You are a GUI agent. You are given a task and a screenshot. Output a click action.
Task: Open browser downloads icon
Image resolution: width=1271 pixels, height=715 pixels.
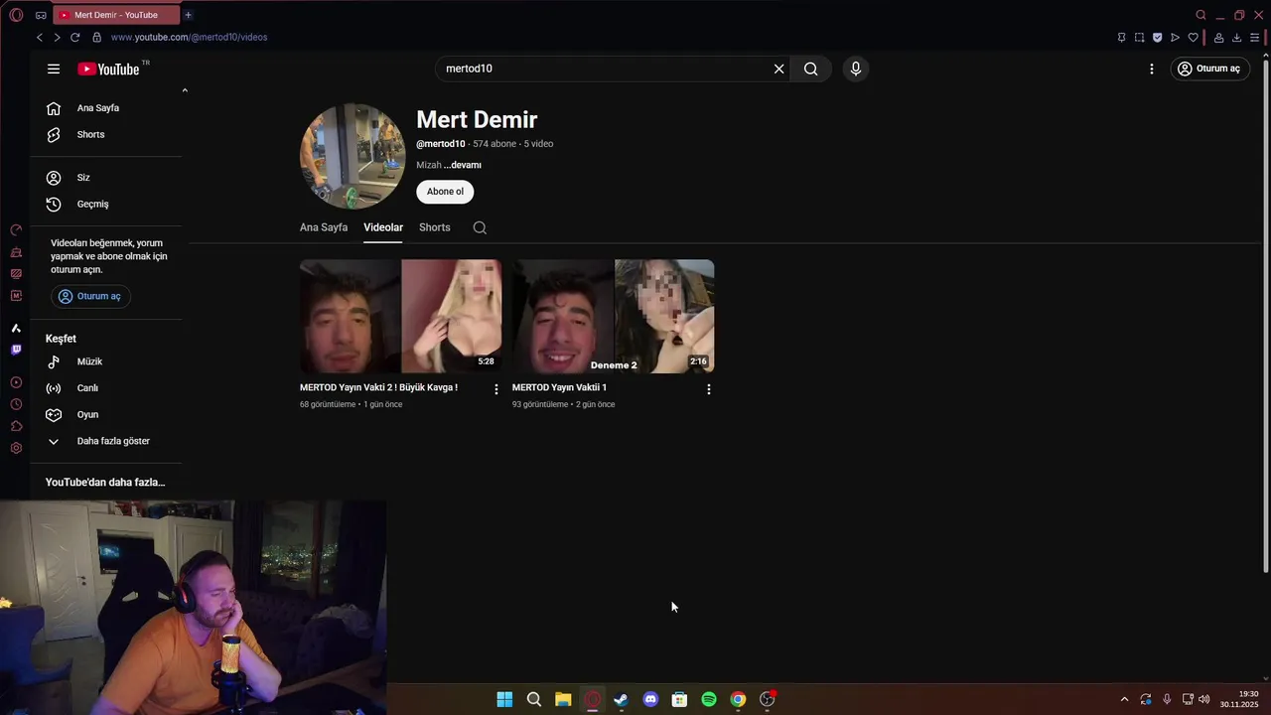1237,38
